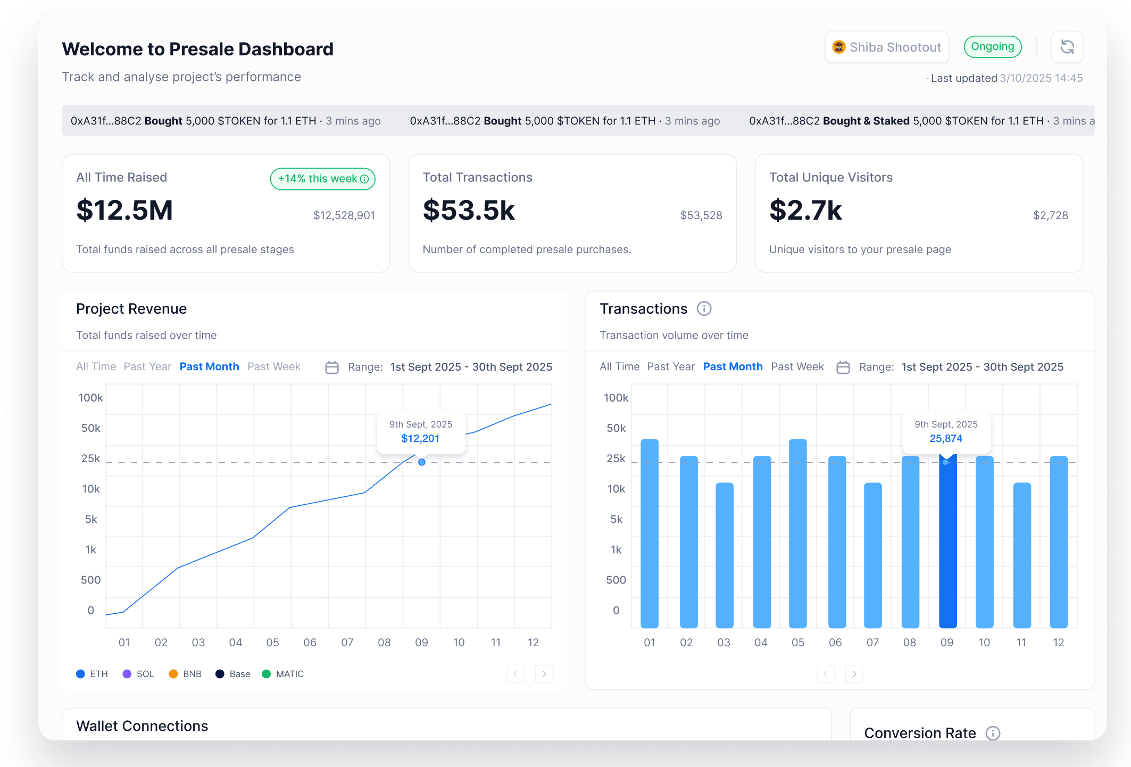The height and width of the screenshot is (767, 1131).
Task: Click the Project Revenue heading
Action: (131, 309)
